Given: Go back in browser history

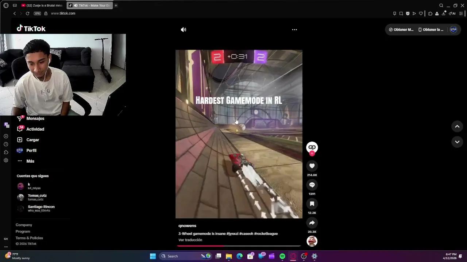Looking at the screenshot, I should (15, 13).
